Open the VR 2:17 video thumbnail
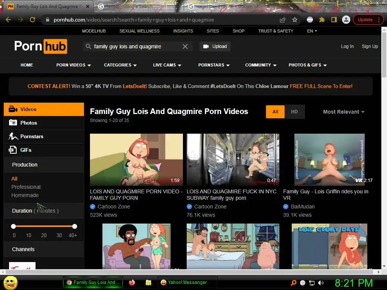Screen dimensions: 387x290 (330, 160)
